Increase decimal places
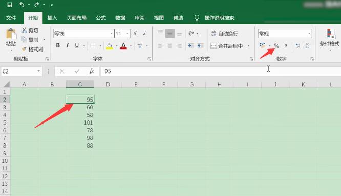341x196 pixels. [x=297, y=46]
